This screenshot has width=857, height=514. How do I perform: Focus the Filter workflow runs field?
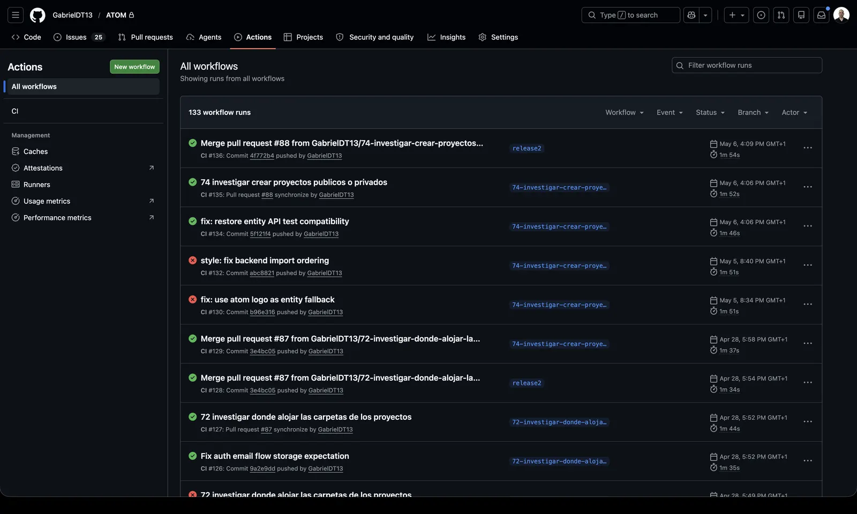[x=747, y=65]
